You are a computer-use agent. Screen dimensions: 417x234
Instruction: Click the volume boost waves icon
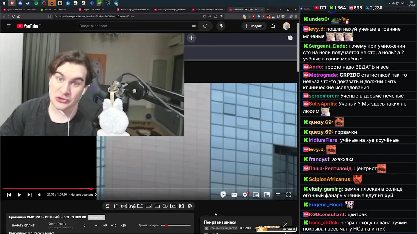click(x=124, y=206)
